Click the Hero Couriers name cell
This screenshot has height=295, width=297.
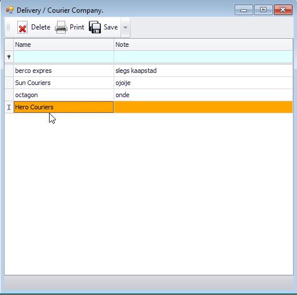click(63, 107)
